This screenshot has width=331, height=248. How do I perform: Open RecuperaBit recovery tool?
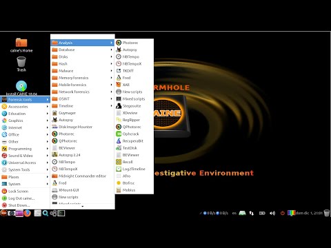pos(134,141)
